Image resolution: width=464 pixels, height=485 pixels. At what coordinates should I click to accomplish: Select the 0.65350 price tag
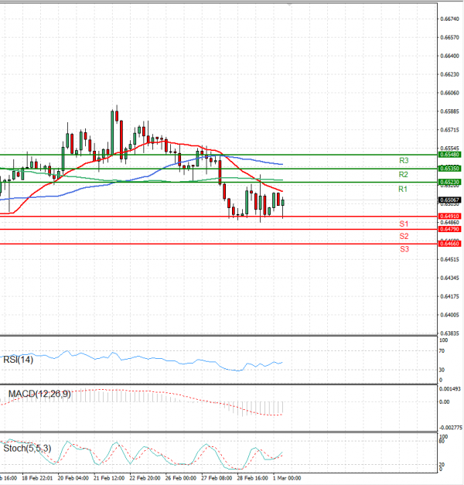(x=450, y=169)
